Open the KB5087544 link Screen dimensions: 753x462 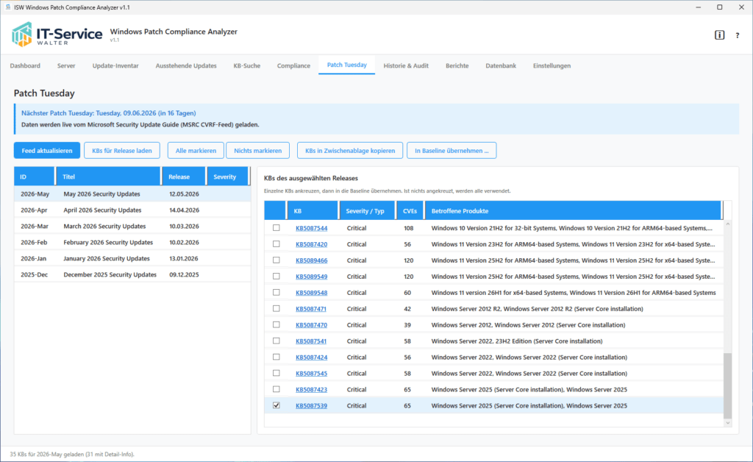click(x=311, y=228)
